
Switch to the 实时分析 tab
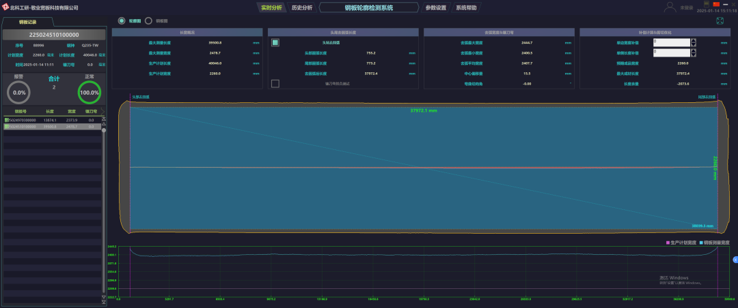click(x=271, y=7)
